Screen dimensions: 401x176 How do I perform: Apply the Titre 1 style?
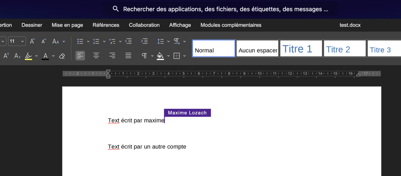point(301,49)
